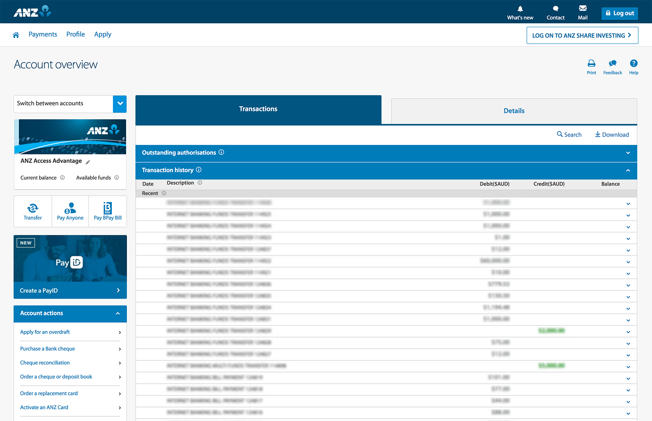Open the Mail envelope icon
The height and width of the screenshot is (421, 652).
click(x=583, y=9)
